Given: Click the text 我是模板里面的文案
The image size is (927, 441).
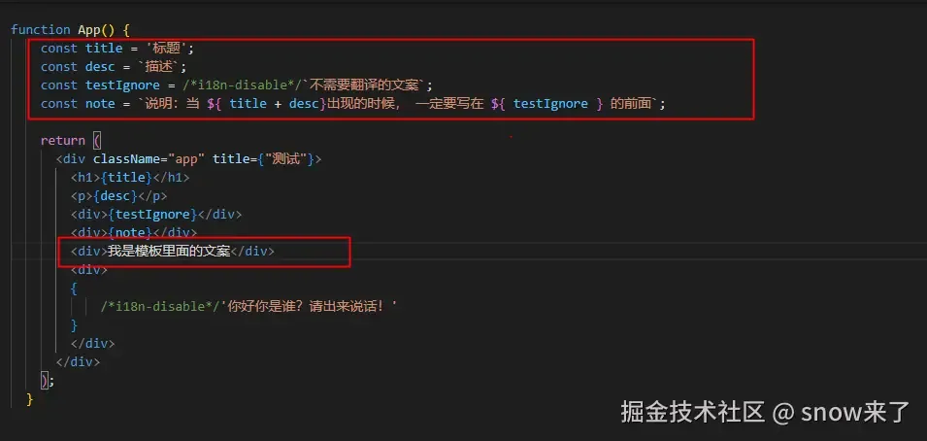Looking at the screenshot, I should coord(169,251).
